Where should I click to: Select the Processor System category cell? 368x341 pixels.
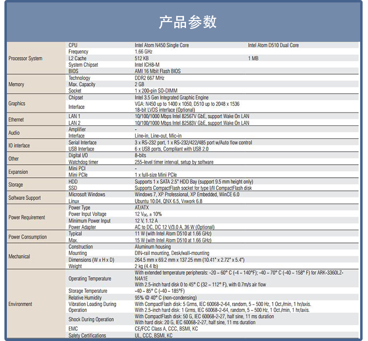click(26, 58)
